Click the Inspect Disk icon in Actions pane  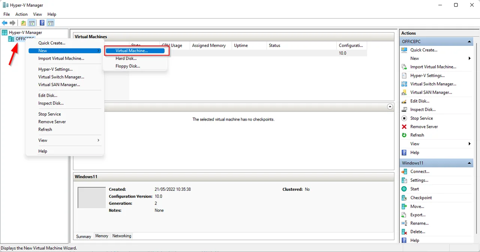[x=404, y=110]
